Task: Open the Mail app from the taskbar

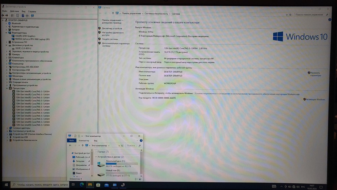Action: (106, 185)
